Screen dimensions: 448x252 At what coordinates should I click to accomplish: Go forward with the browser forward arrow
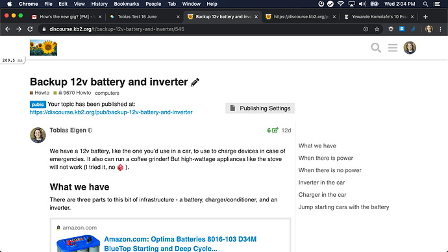point(19,29)
